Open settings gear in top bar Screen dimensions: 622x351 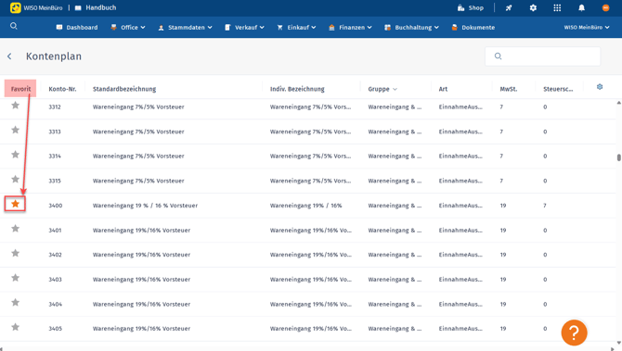point(533,8)
